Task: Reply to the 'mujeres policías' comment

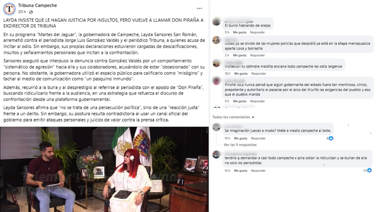Action: [x=257, y=55]
